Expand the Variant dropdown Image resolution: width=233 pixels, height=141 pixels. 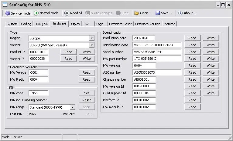click(92, 45)
